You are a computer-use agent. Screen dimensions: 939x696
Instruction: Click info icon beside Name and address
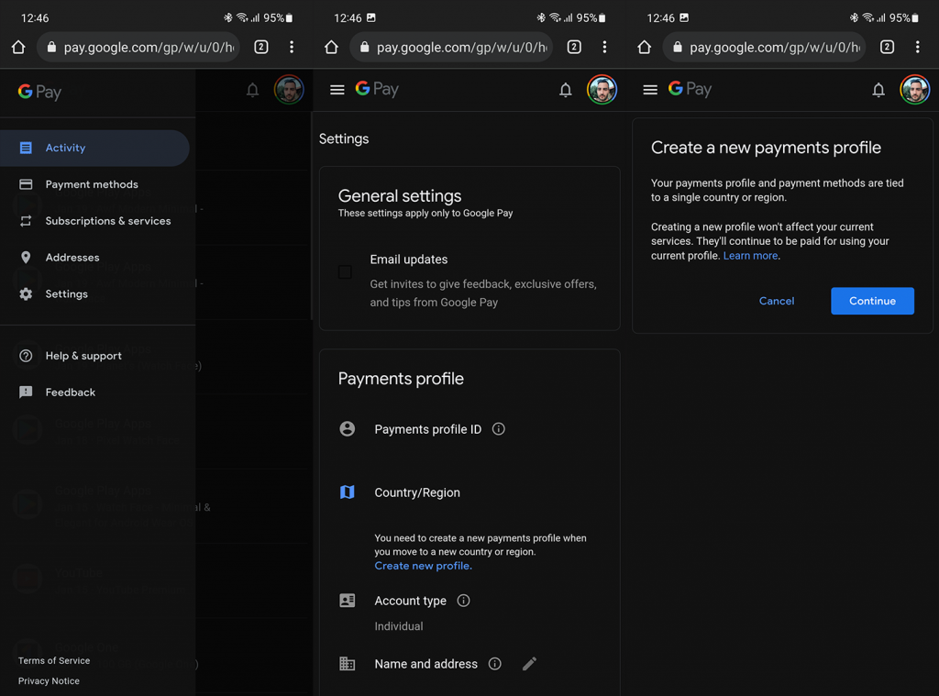point(495,664)
